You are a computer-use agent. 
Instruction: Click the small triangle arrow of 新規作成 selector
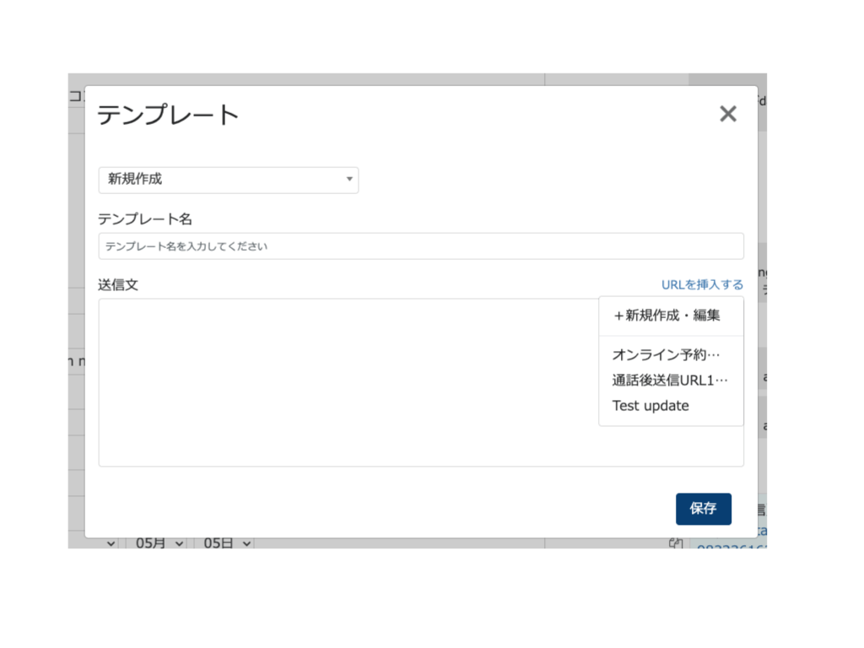349,180
